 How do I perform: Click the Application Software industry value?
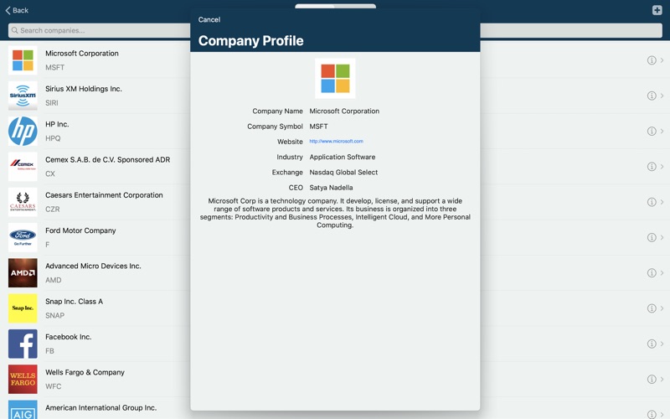[x=343, y=157]
